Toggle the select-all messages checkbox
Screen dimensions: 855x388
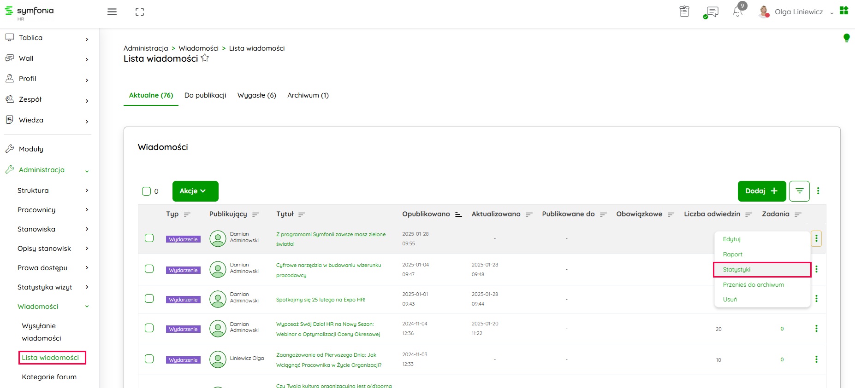[x=147, y=191]
